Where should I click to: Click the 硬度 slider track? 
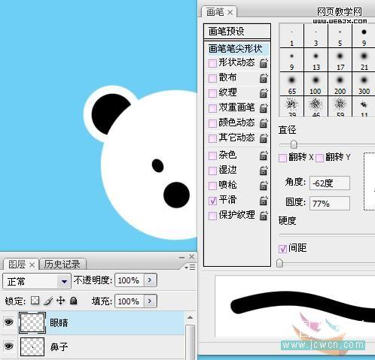tap(327, 235)
